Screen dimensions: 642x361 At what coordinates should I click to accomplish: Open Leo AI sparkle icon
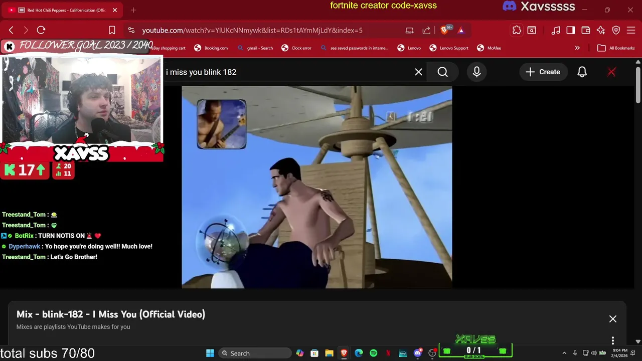pos(601,30)
